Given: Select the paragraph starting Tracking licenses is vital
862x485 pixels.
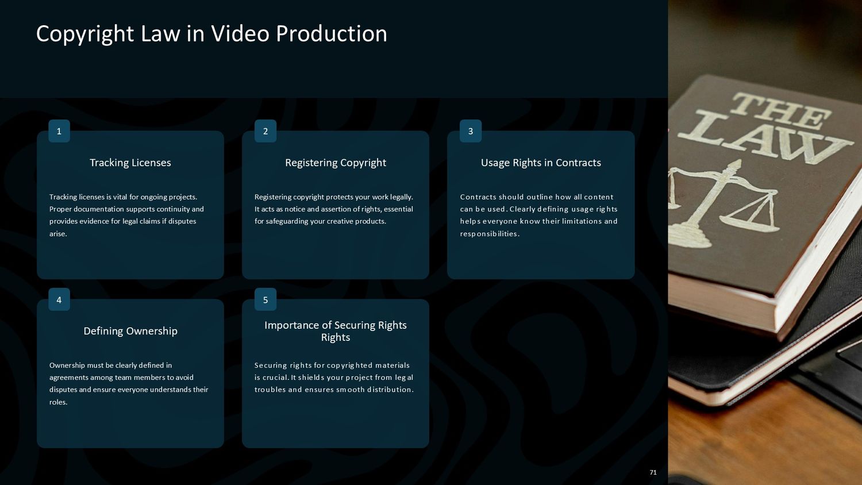Looking at the screenshot, I should click(126, 215).
